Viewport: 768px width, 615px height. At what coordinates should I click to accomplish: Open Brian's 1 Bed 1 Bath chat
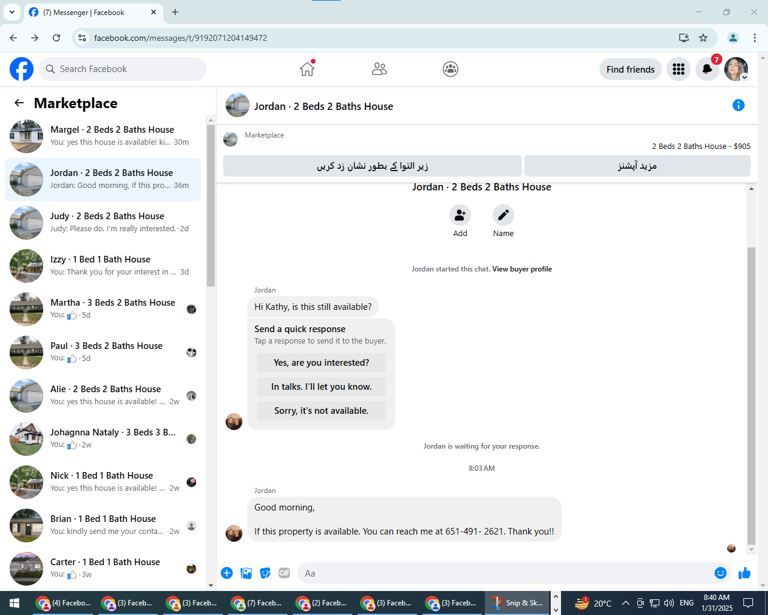pos(103,526)
